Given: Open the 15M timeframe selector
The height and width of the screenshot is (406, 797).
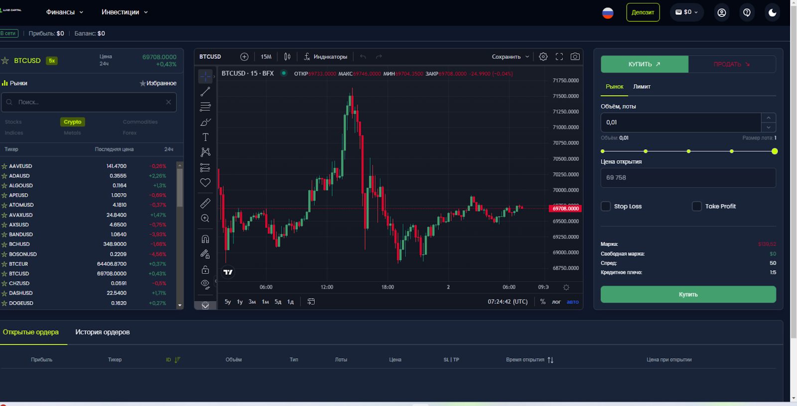Looking at the screenshot, I should pos(266,57).
